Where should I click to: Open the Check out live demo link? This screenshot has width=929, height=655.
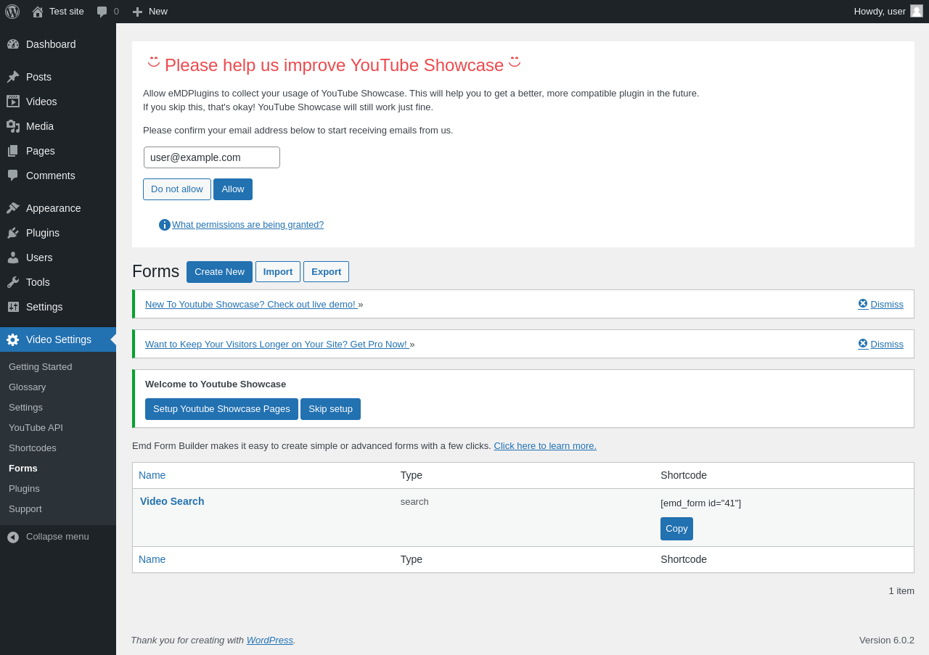coord(250,304)
